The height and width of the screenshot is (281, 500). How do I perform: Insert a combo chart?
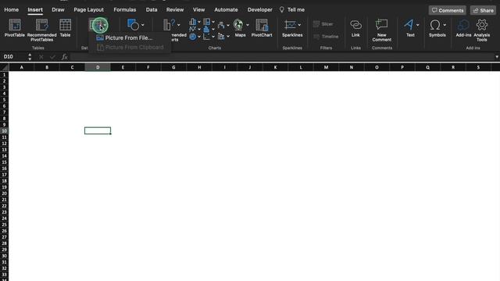coord(221,37)
